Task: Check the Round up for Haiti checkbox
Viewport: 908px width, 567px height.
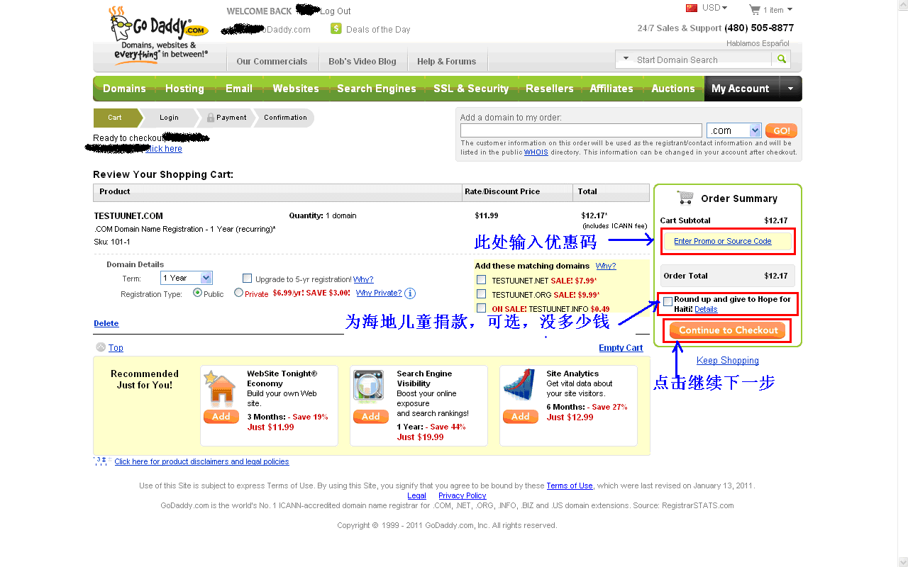Action: pyautogui.click(x=668, y=301)
